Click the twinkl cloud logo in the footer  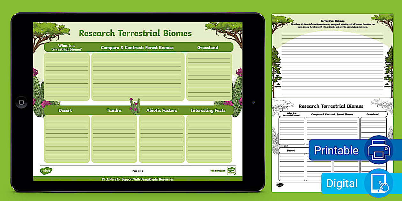[x=45, y=171]
